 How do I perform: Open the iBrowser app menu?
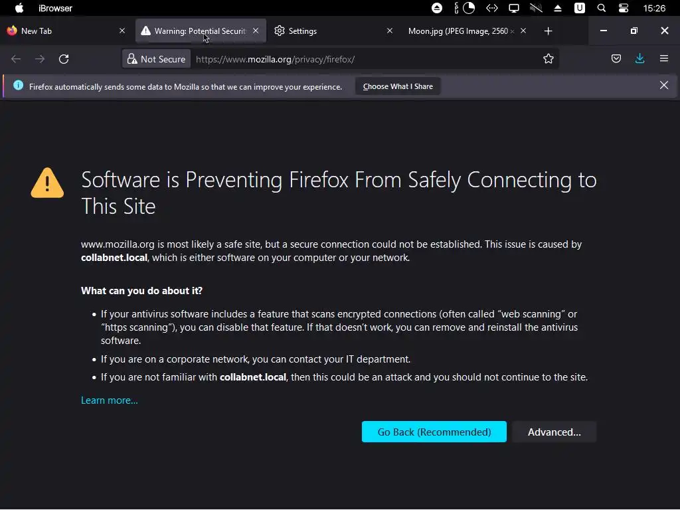pyautogui.click(x=56, y=9)
